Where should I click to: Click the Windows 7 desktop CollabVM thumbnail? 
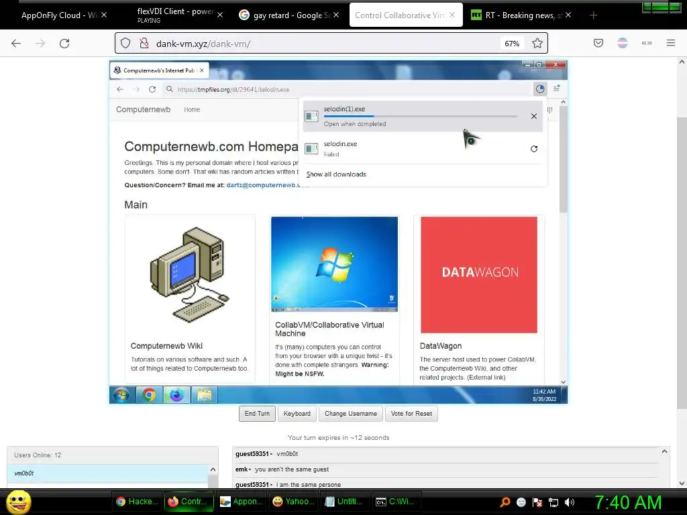tap(334, 264)
